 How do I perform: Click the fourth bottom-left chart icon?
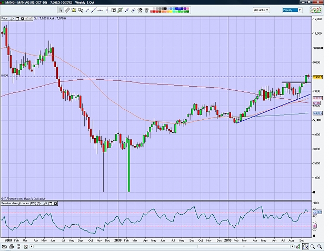(26, 246)
